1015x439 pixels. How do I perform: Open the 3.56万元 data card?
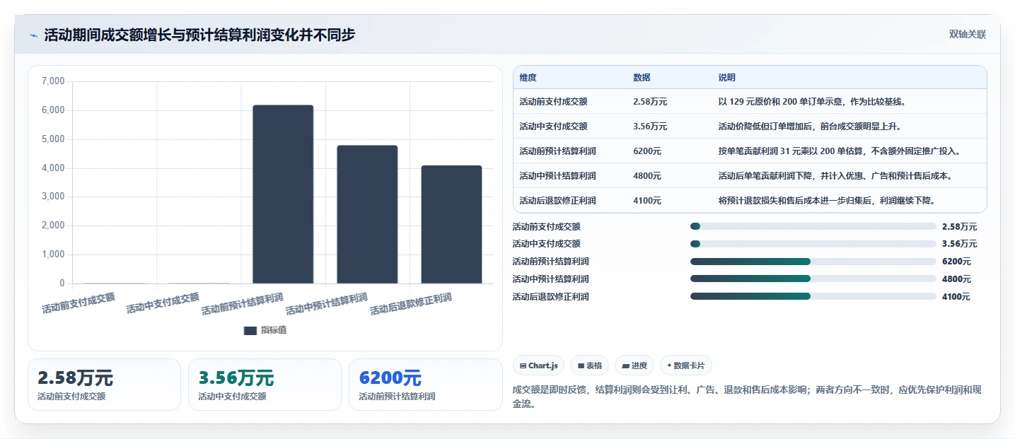pyautogui.click(x=265, y=385)
